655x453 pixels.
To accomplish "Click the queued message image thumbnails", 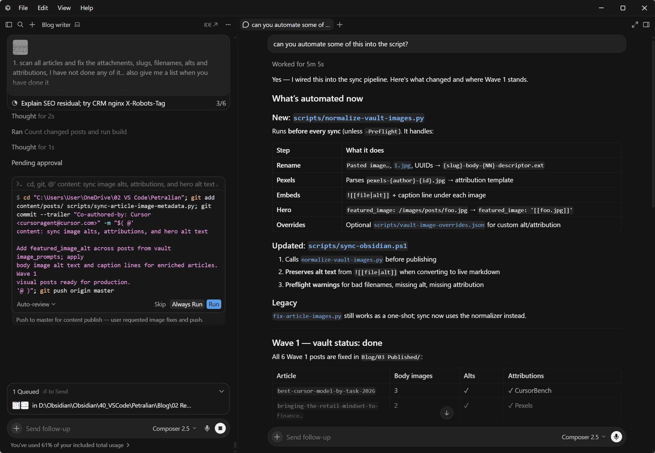I will 20,405.
